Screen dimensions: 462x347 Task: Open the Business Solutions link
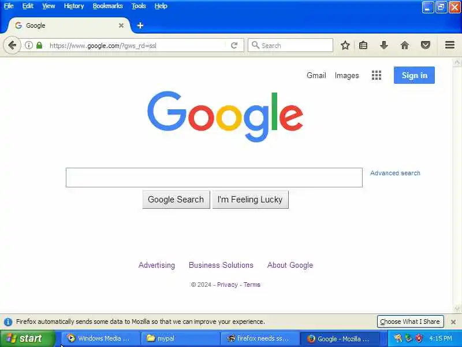[221, 265]
